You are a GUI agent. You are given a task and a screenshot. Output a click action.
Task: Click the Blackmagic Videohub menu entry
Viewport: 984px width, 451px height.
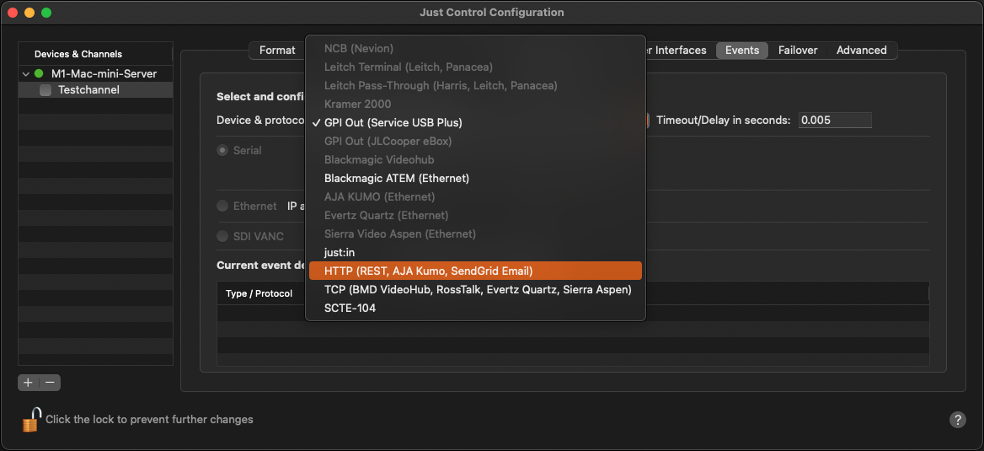tap(476, 159)
